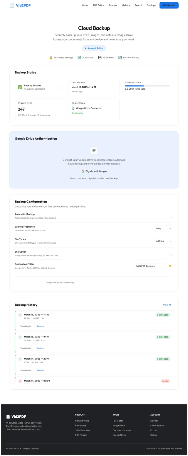Click the storage usage progress bar

(x=147, y=86)
